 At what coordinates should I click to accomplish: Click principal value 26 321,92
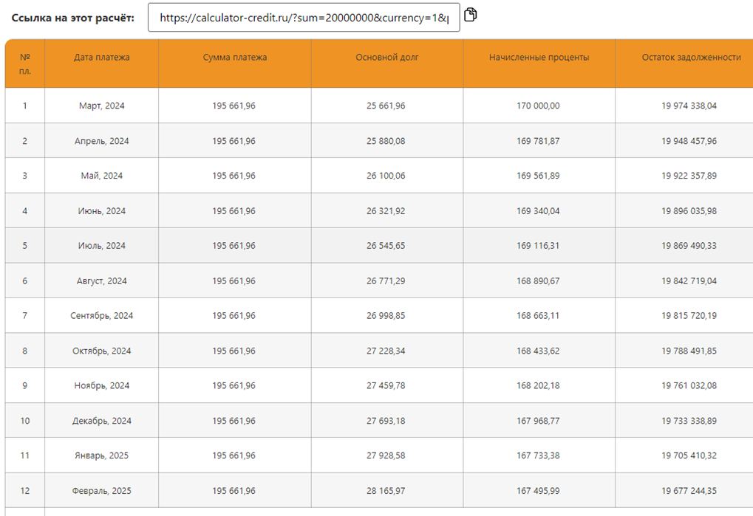(386, 211)
